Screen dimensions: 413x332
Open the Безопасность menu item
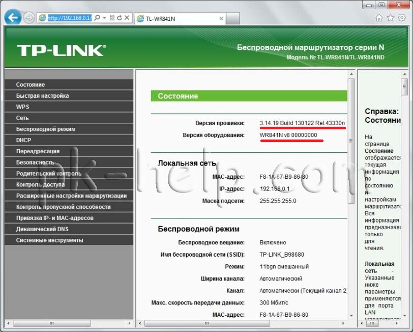click(69, 162)
